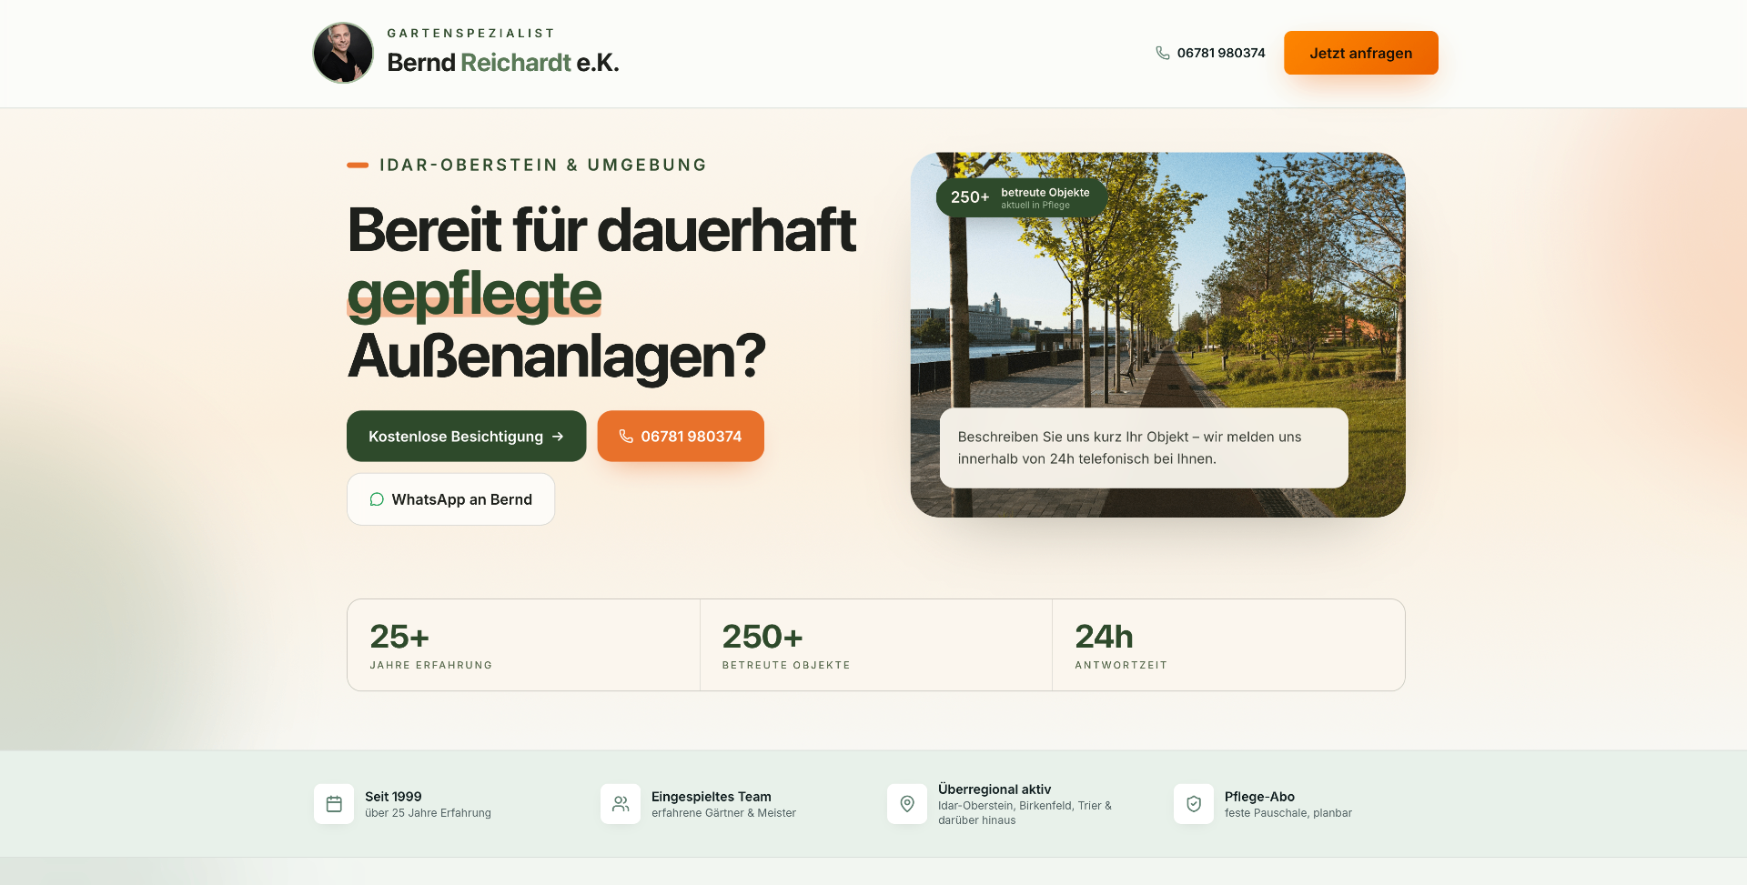Image resolution: width=1747 pixels, height=885 pixels.
Task: Click the 24h Antwortzeit stat box
Action: click(1228, 645)
